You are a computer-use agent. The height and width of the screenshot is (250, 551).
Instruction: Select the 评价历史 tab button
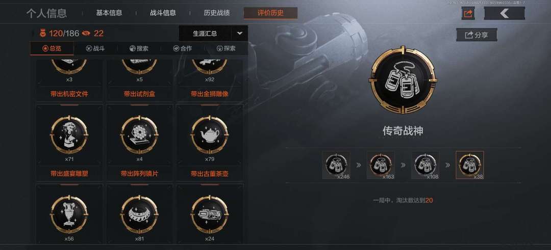(270, 13)
